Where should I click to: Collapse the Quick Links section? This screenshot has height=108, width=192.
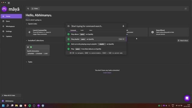26,24
